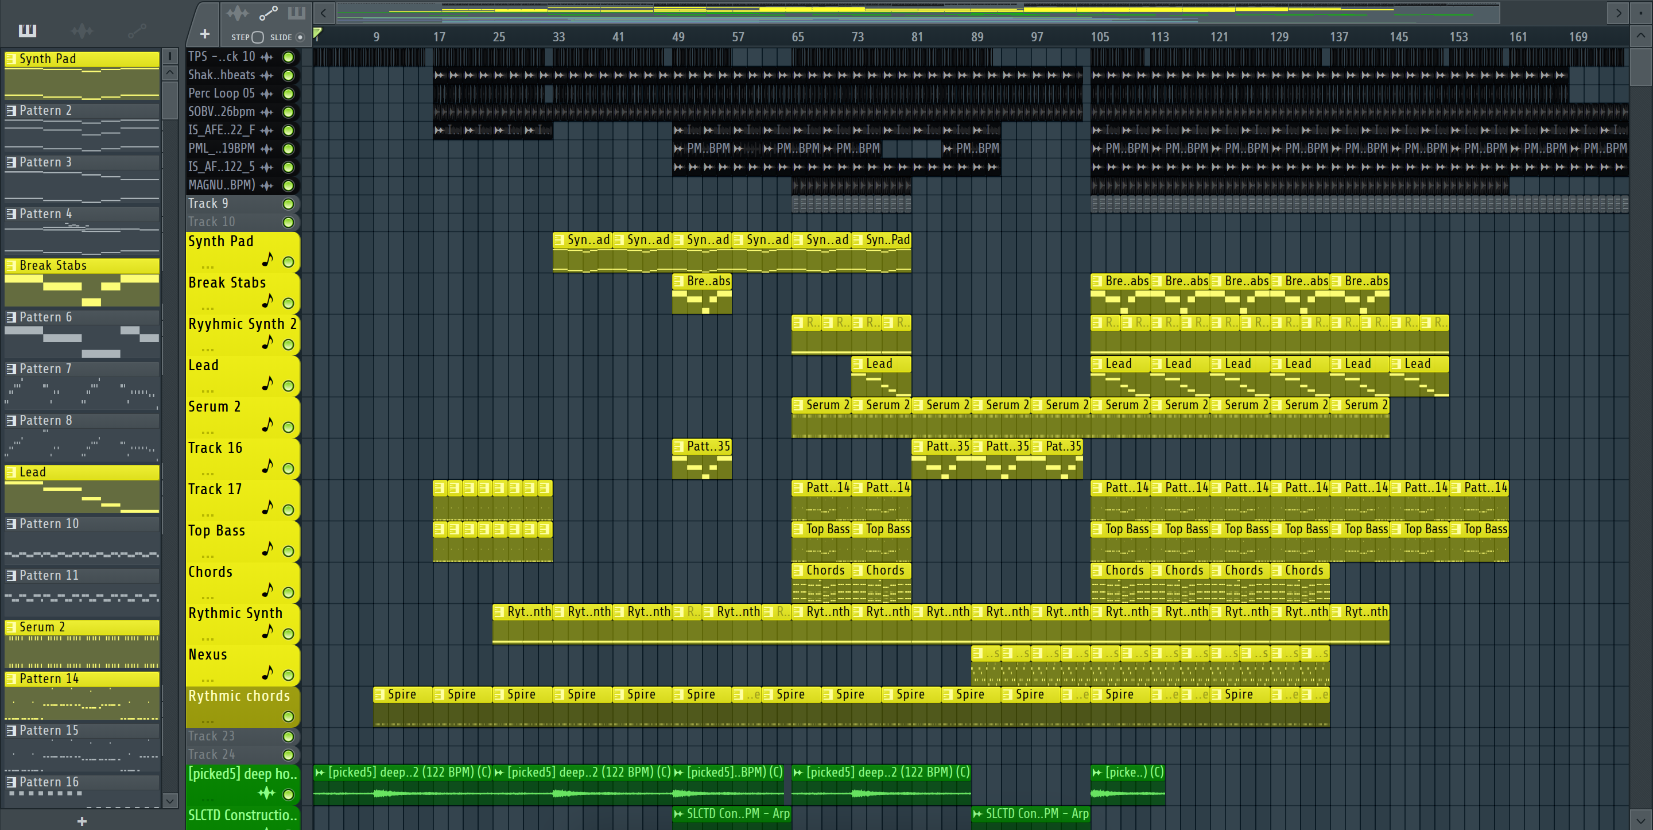Select the [picke..) (C) audio clip at bar 105
Screen dimensions: 1653x830
(1127, 785)
